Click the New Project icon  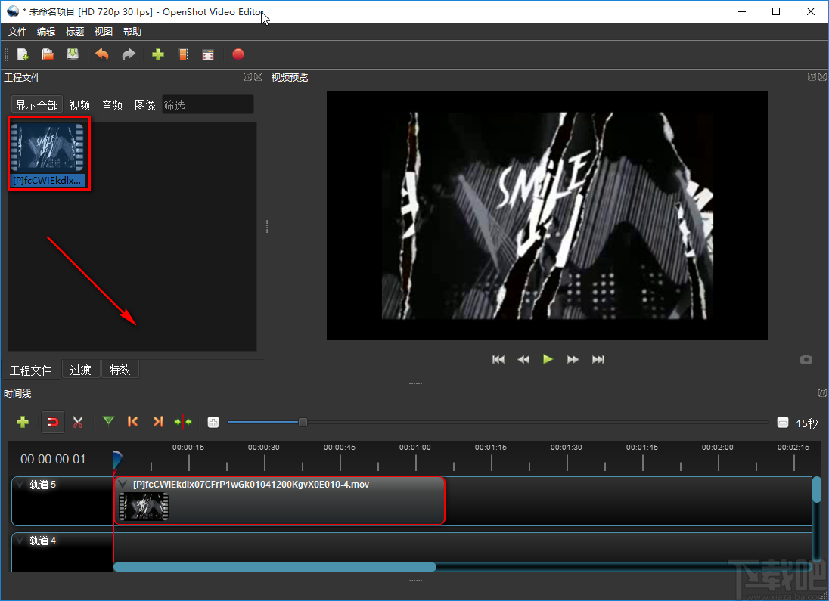click(23, 54)
